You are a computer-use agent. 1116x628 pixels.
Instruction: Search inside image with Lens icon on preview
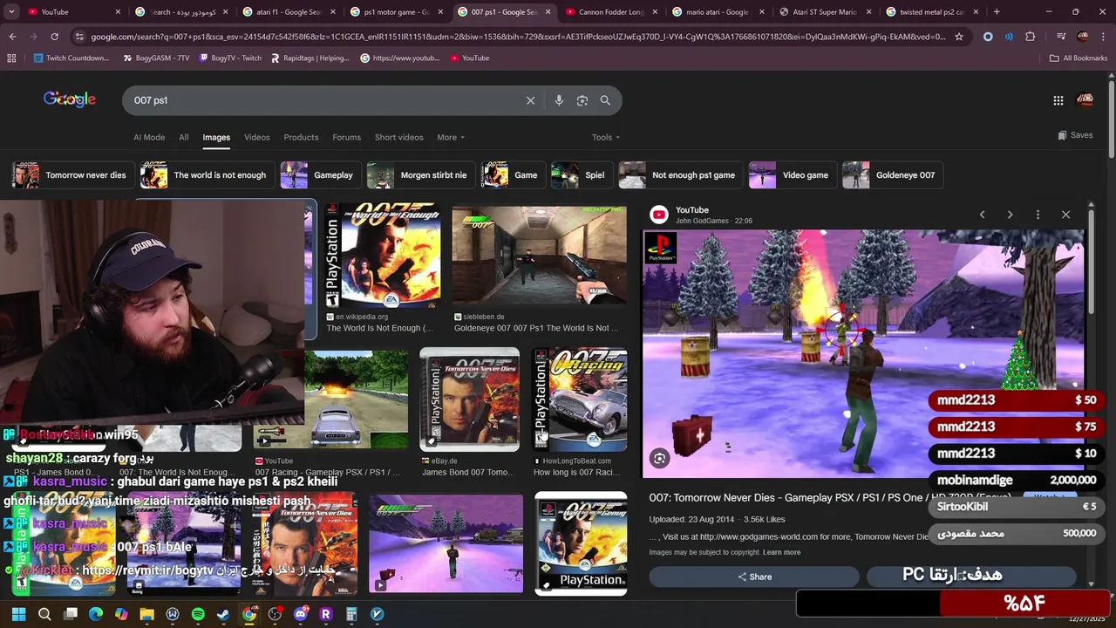coord(660,458)
